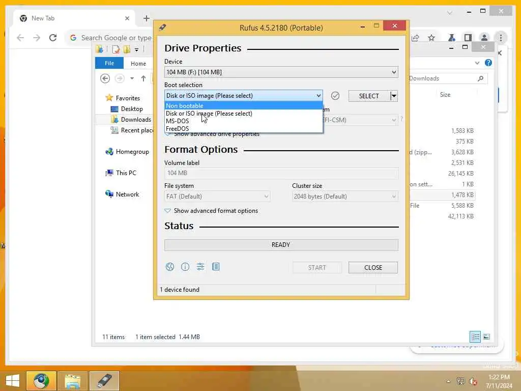Show the Rufus log icon
The image size is (521, 391).
(x=216, y=267)
